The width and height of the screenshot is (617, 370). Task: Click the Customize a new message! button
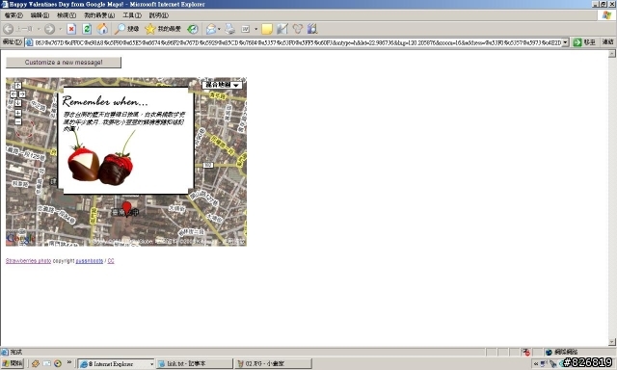click(x=64, y=62)
